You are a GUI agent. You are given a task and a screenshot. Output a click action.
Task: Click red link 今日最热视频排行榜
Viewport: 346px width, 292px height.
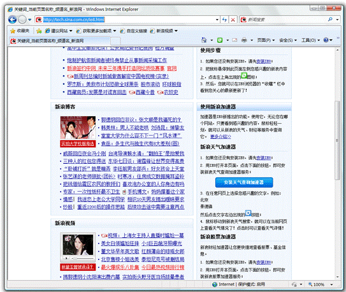[163, 268]
